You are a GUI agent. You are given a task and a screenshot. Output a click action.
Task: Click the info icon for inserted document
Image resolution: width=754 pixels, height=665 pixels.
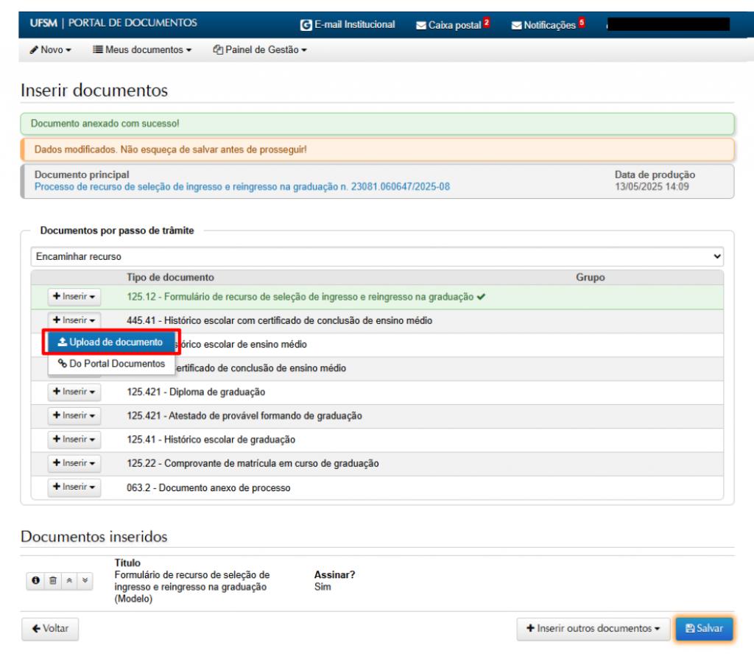(35, 581)
